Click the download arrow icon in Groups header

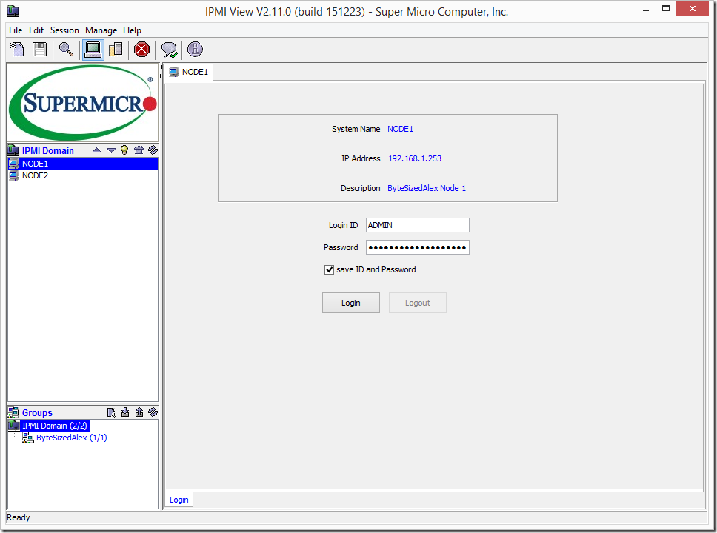(125, 412)
